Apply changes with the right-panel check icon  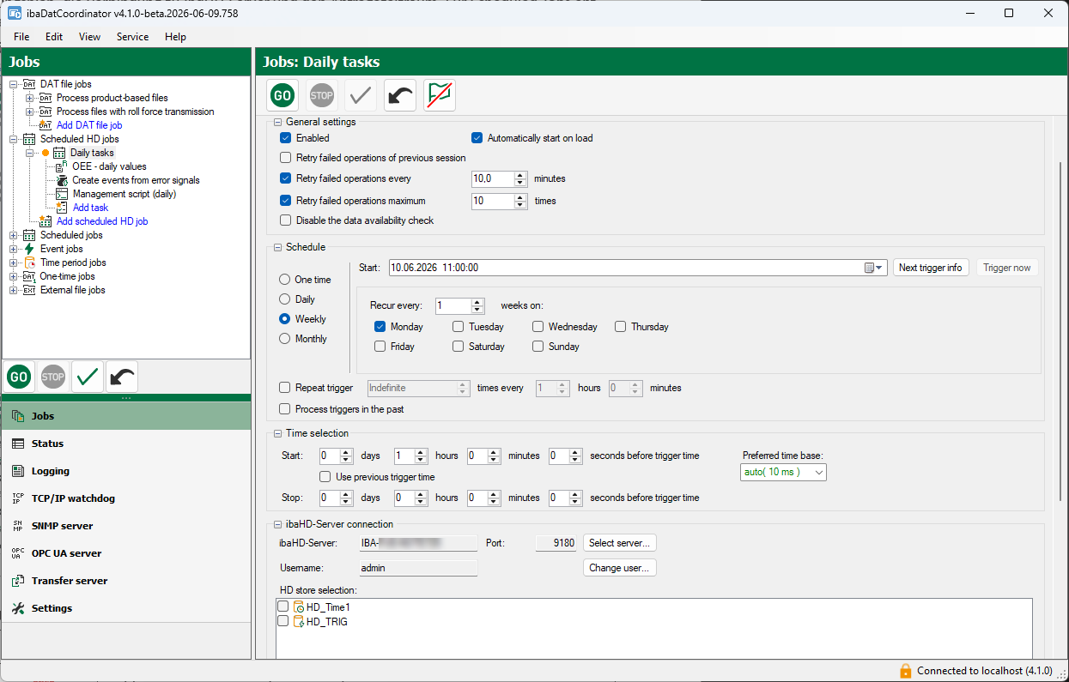click(361, 96)
